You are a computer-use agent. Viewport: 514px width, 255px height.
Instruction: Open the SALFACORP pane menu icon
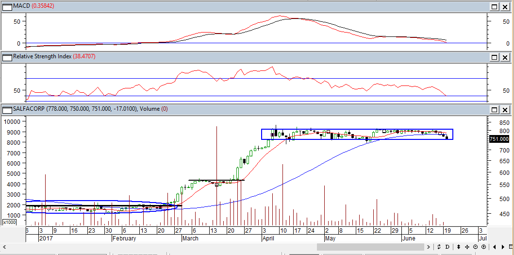[7, 109]
